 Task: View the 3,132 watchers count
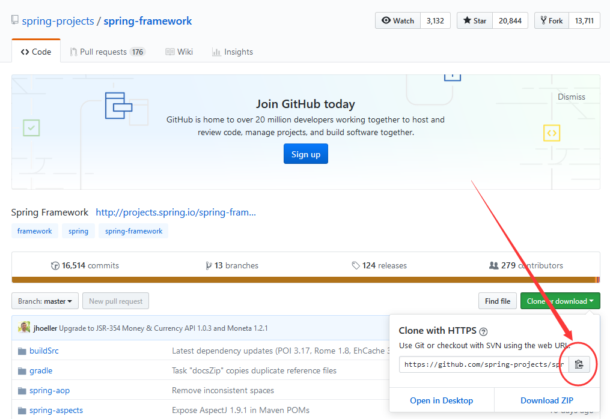tap(435, 20)
